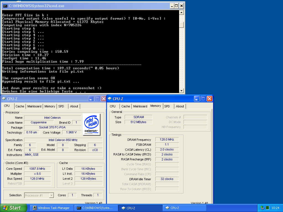The height and width of the screenshot is (212, 283).
Task: Click the right CPU-Z window title icon
Action: [109, 99]
